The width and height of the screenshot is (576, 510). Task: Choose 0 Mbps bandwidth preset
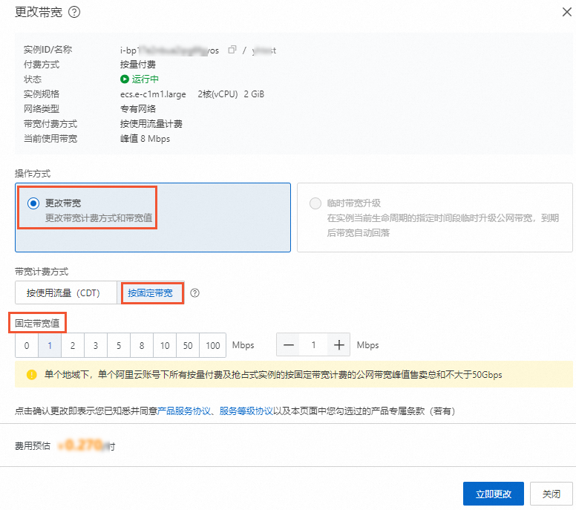coord(27,345)
